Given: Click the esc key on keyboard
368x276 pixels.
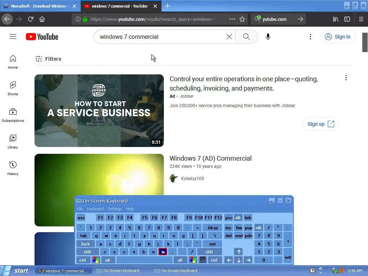Looking at the screenshot, I should tap(81, 217).
